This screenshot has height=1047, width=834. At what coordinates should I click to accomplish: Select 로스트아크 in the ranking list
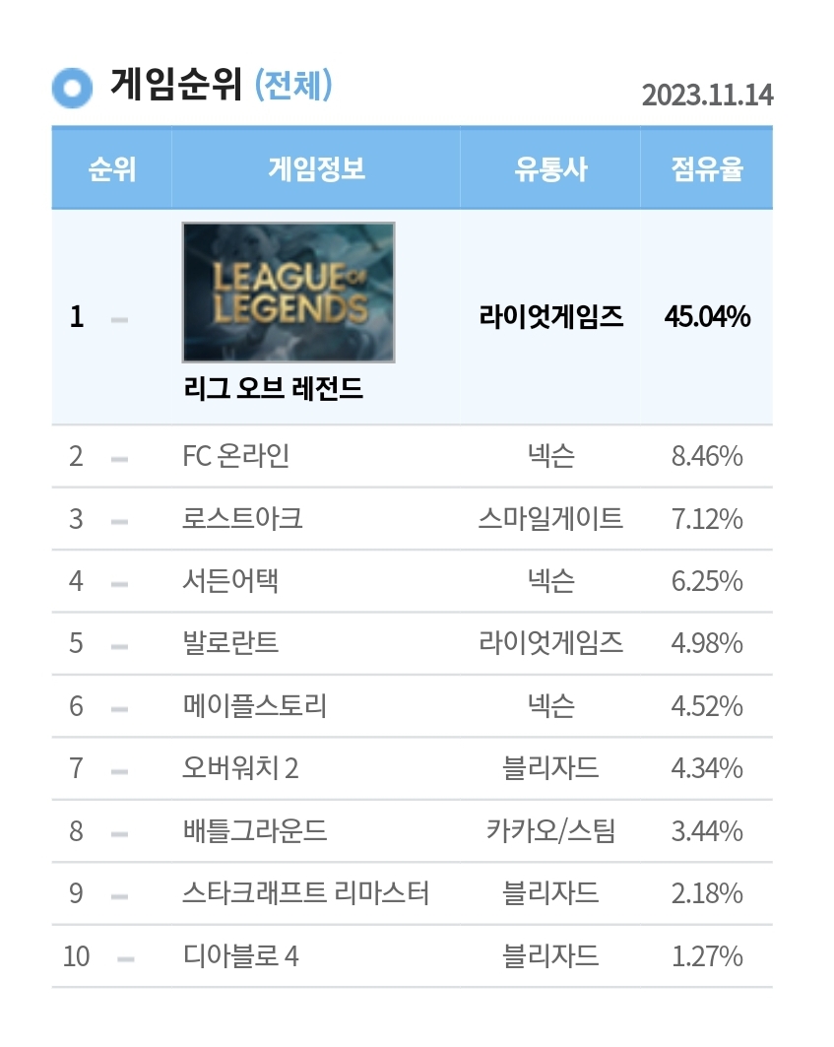click(x=242, y=519)
